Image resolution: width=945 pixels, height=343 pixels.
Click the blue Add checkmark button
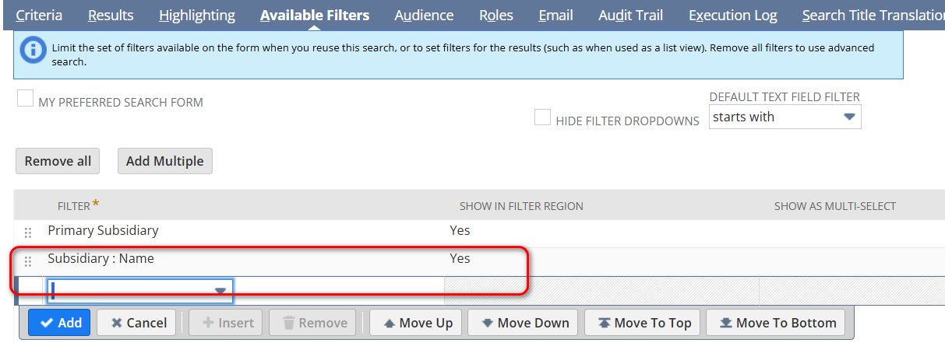[59, 323]
